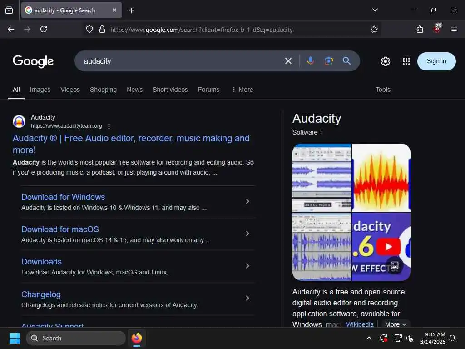Image resolution: width=465 pixels, height=349 pixels.
Task: Bookmark this page with the star icon
Action: click(x=374, y=30)
